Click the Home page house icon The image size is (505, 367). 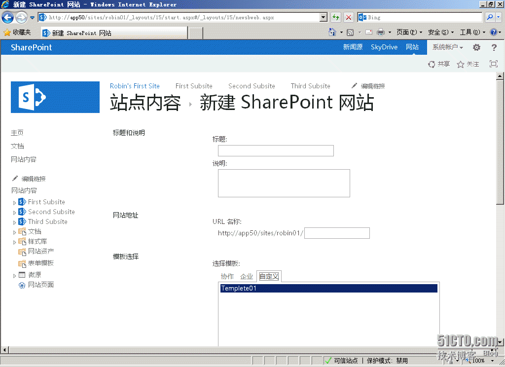tap(332, 32)
